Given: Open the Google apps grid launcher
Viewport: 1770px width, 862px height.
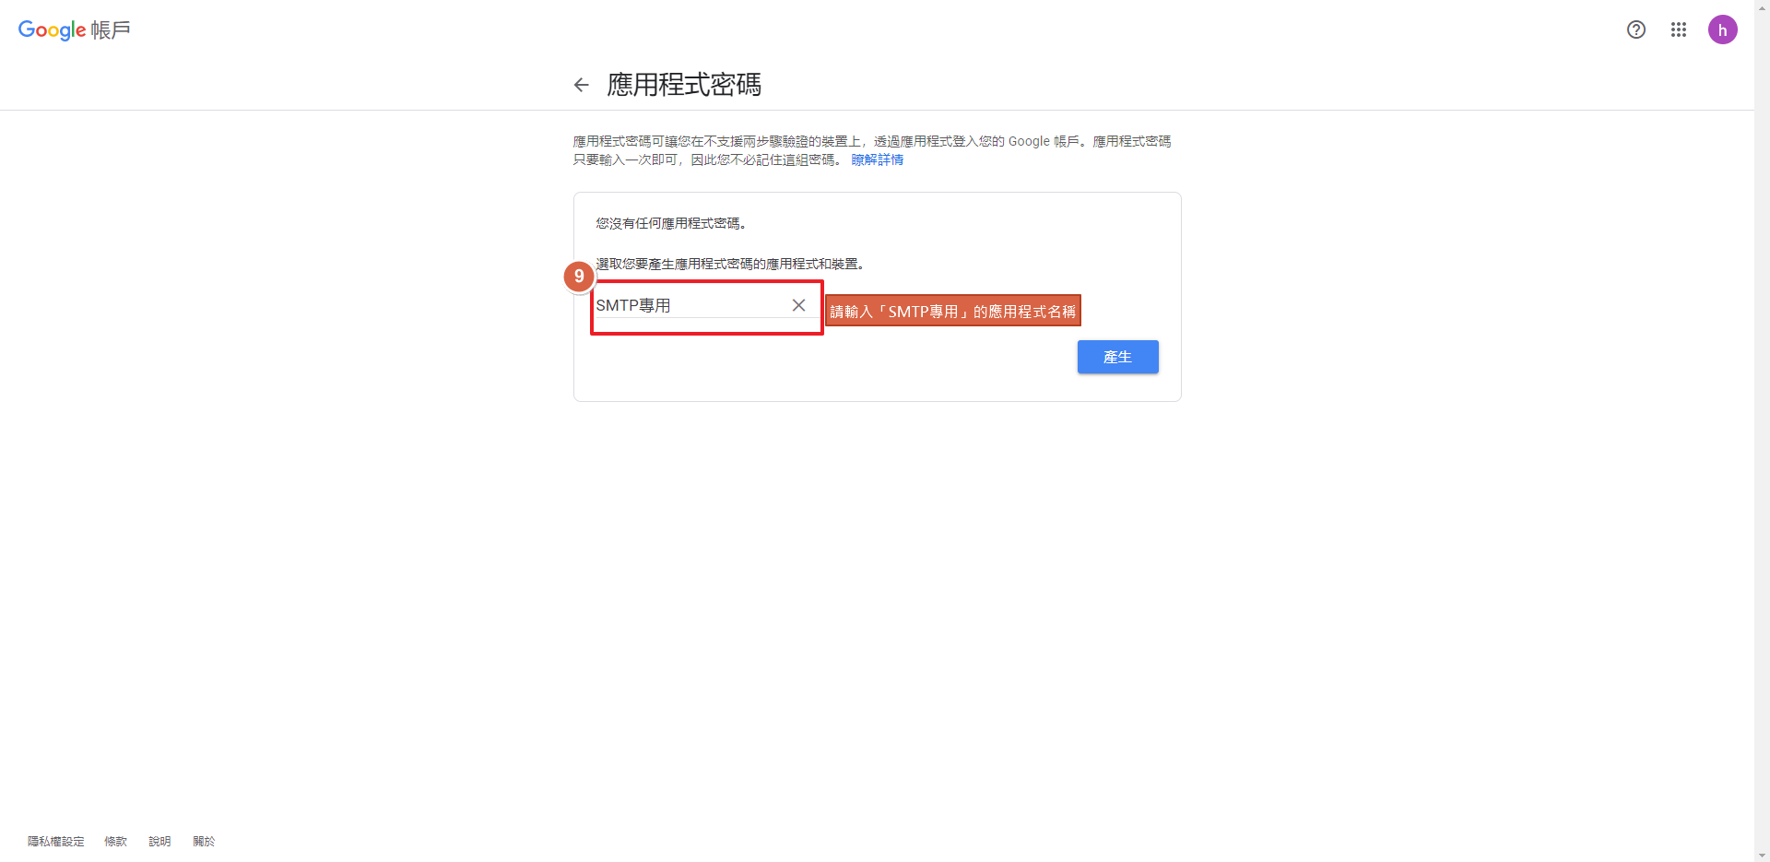Looking at the screenshot, I should (1679, 30).
